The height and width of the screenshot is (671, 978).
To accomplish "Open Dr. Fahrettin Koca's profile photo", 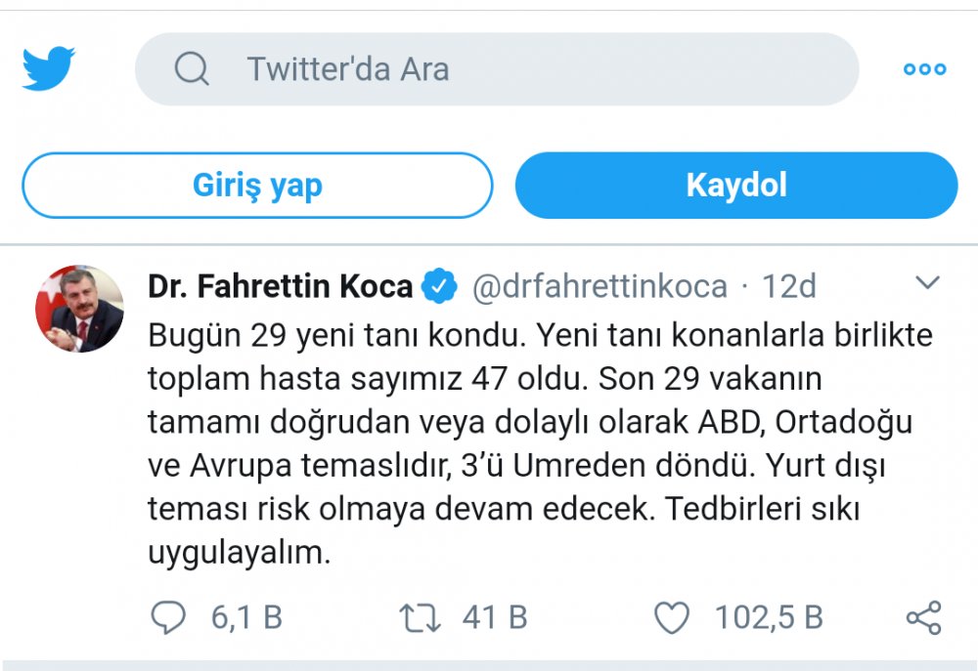I will click(80, 309).
